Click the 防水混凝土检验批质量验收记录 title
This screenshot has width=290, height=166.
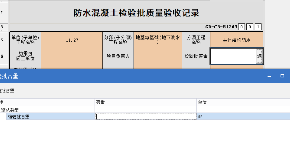(x=136, y=13)
